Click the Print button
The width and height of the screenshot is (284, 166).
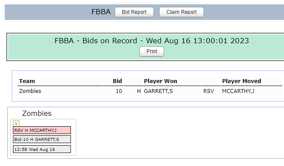point(152,51)
